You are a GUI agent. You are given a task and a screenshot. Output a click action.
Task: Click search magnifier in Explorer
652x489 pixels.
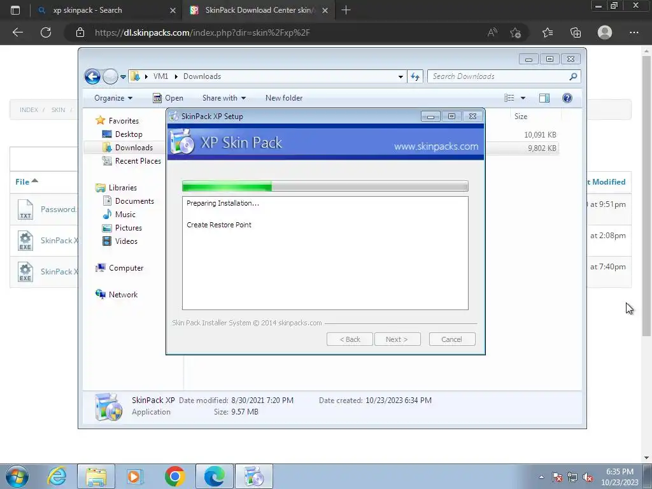click(574, 76)
